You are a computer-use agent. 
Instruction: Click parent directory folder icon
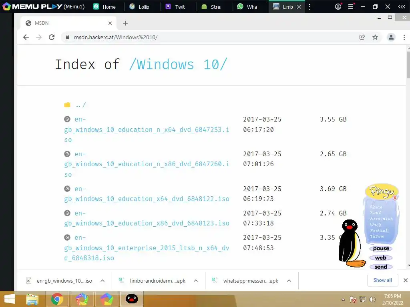(x=67, y=105)
